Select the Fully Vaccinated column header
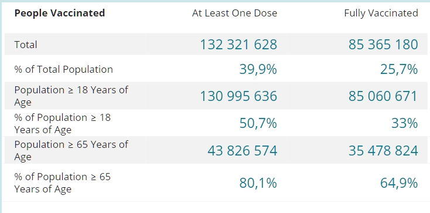The image size is (430, 213). click(381, 13)
